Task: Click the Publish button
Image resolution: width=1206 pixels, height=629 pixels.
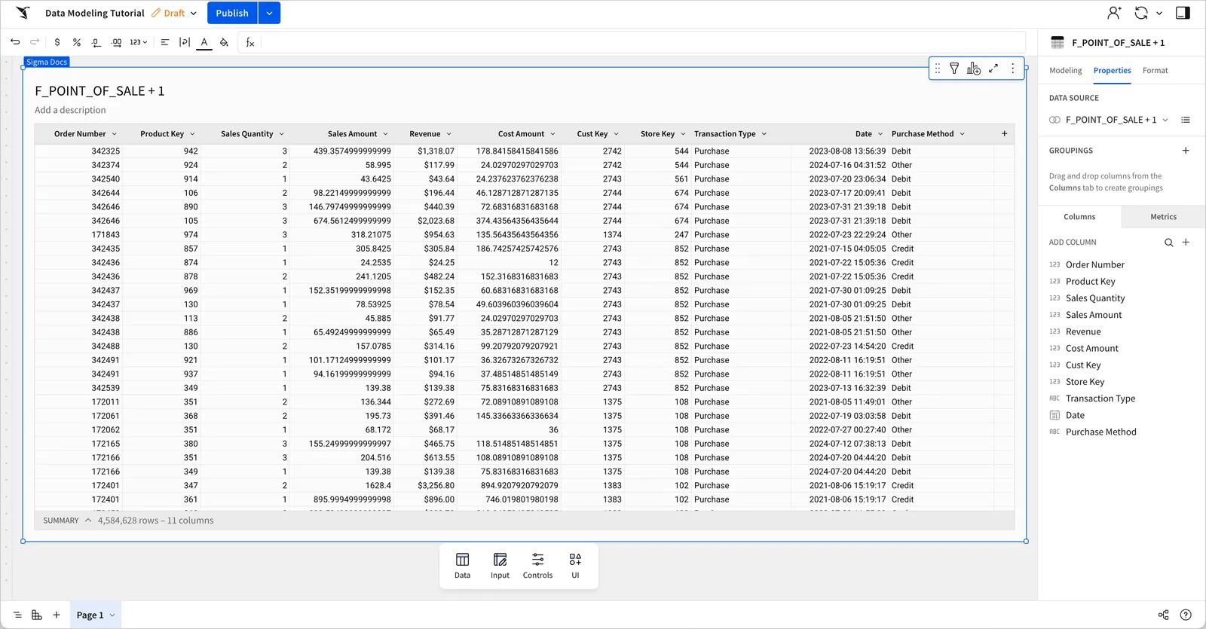Action: [232, 13]
